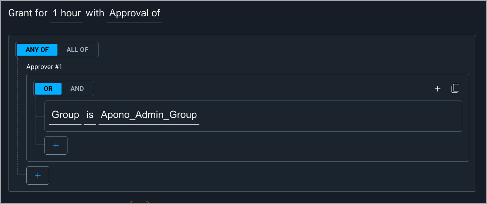Switch approver logic to ALL OF
This screenshot has height=204, width=487.
click(x=77, y=50)
